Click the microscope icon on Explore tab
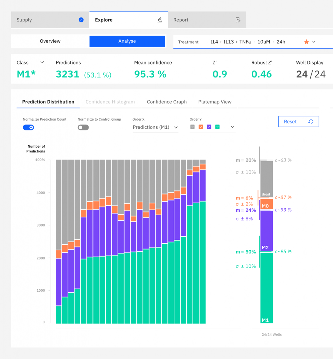 coord(160,20)
